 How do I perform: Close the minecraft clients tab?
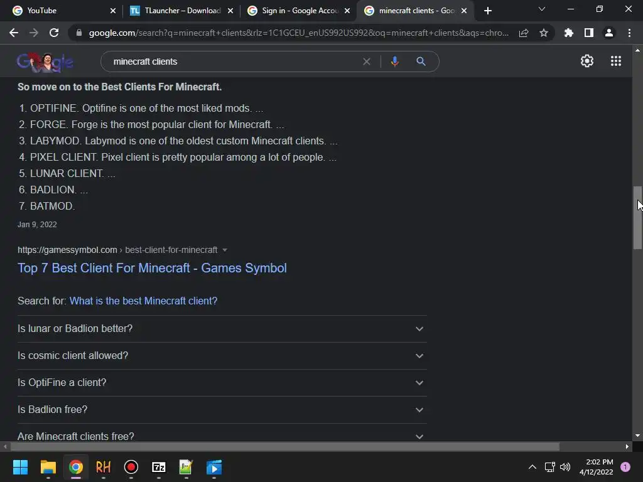click(464, 11)
